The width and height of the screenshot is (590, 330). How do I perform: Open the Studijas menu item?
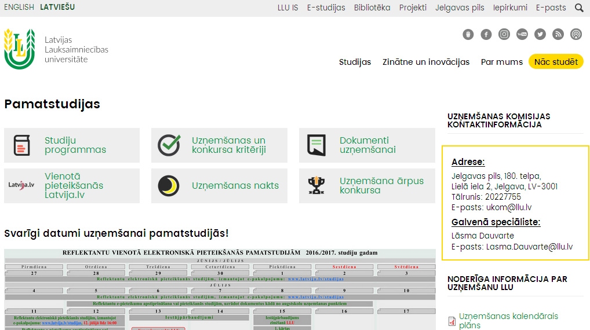click(x=355, y=62)
